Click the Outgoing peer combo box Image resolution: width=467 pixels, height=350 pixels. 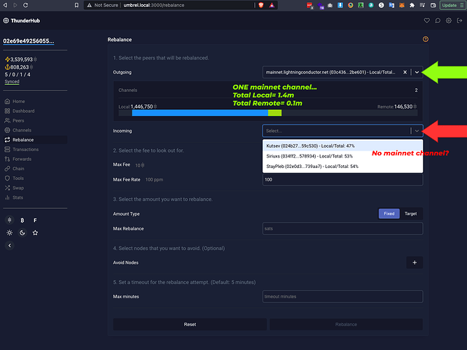tap(342, 72)
